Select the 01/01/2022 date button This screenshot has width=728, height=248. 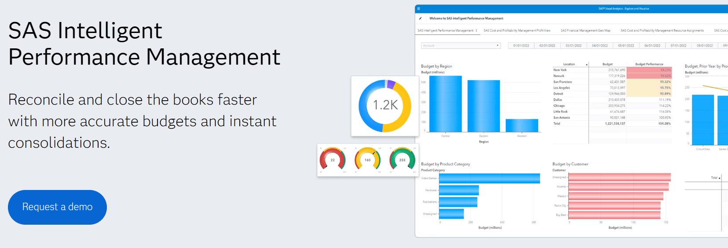[x=521, y=46]
